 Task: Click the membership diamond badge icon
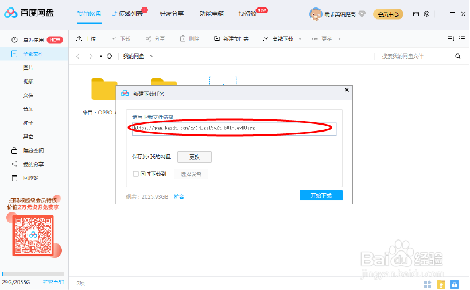[362, 14]
